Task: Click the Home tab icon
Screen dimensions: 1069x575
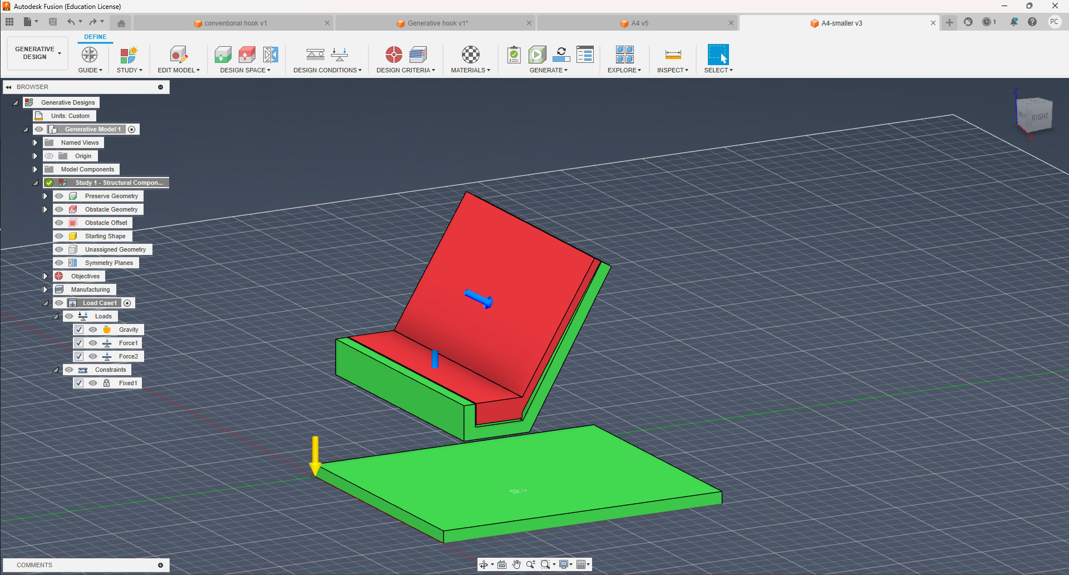Action: (121, 23)
